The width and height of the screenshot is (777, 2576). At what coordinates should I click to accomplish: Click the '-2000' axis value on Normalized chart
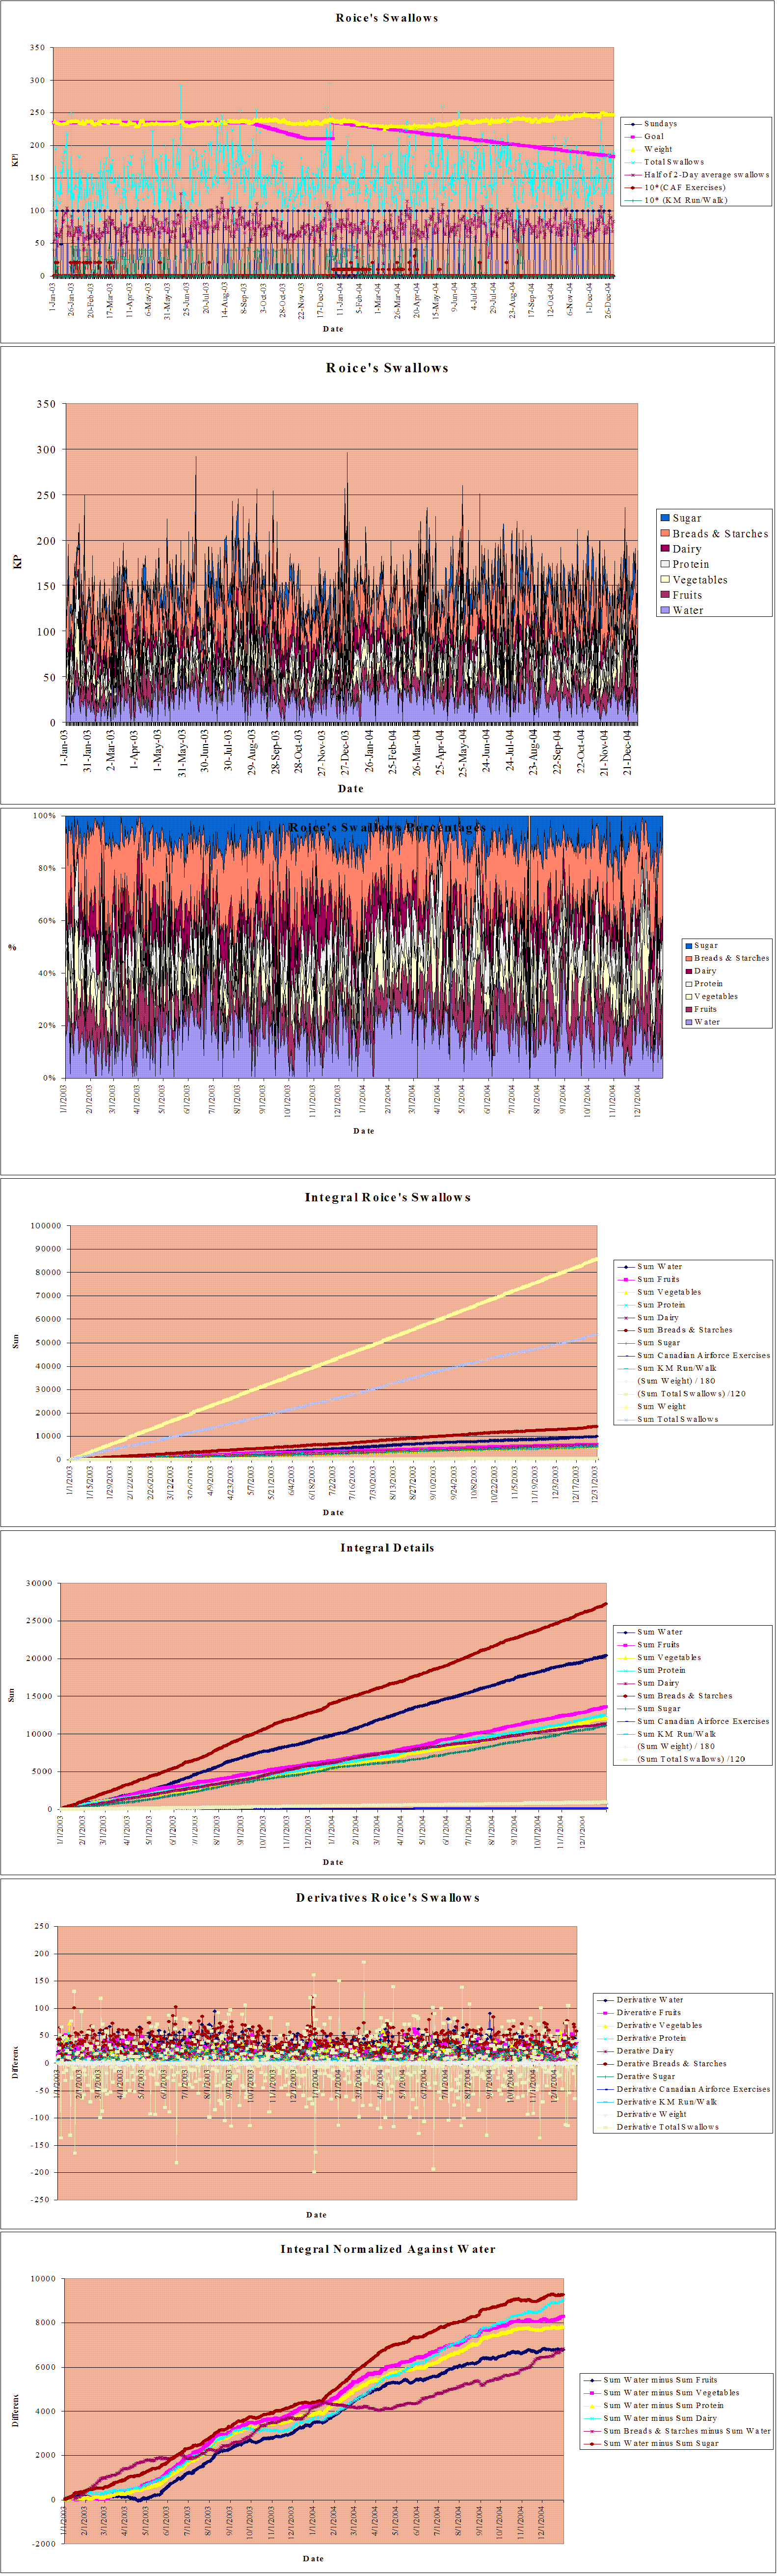click(44, 2543)
